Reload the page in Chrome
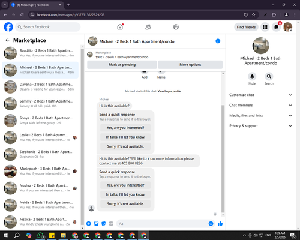 22,15
